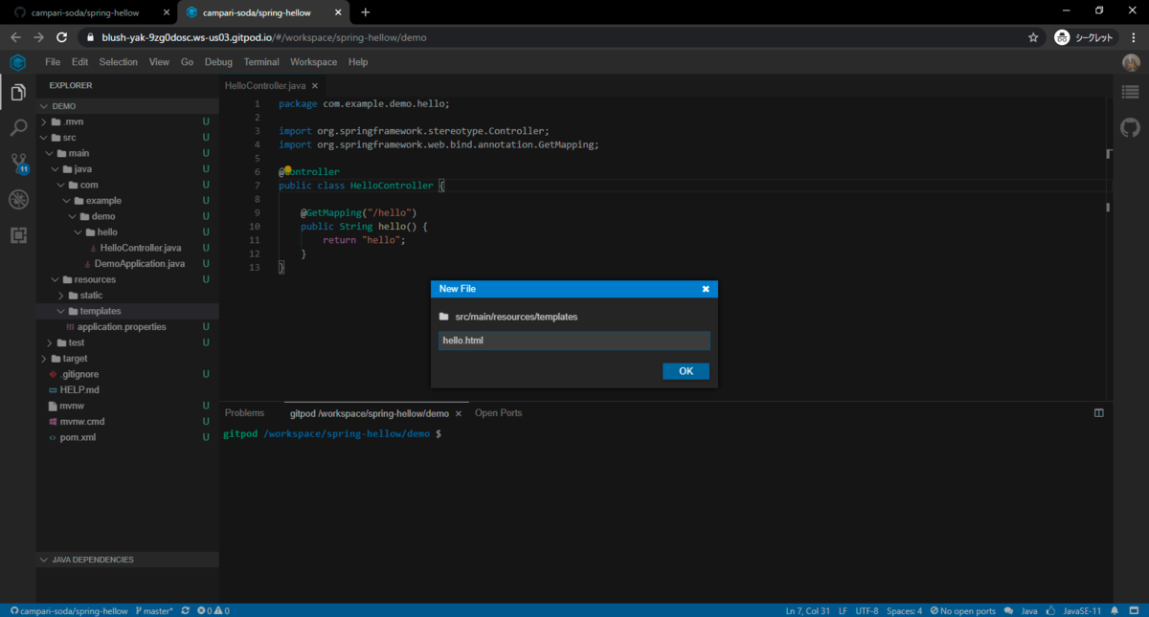The width and height of the screenshot is (1149, 617).
Task: Collapse the src folder
Action: pos(44,138)
